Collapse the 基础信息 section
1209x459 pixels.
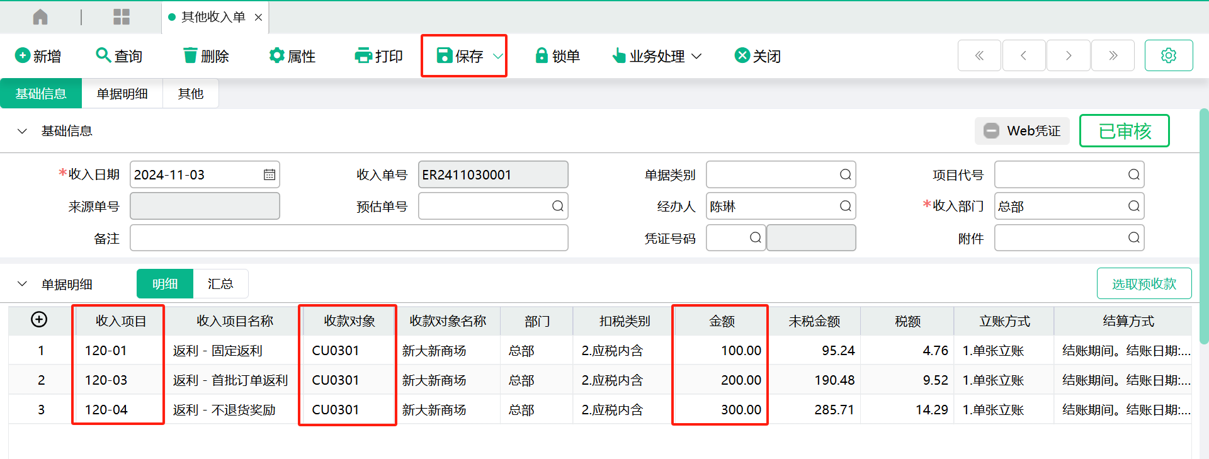pos(23,131)
